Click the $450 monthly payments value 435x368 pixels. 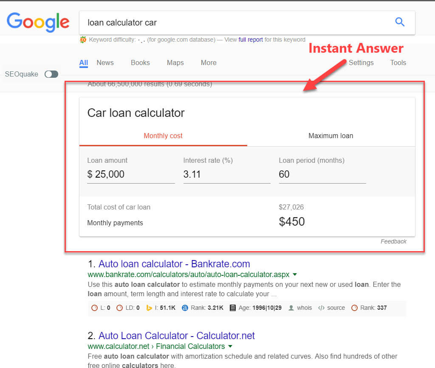292,222
